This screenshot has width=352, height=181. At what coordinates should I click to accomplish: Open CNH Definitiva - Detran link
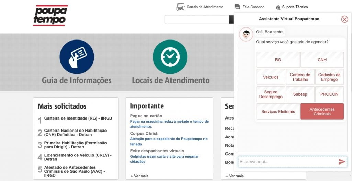[75, 133]
